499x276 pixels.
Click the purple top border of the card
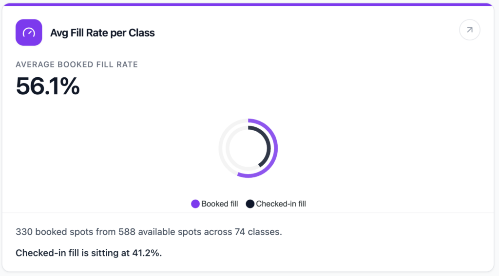249,4
